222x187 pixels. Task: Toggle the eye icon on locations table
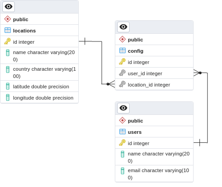pos(9,7)
